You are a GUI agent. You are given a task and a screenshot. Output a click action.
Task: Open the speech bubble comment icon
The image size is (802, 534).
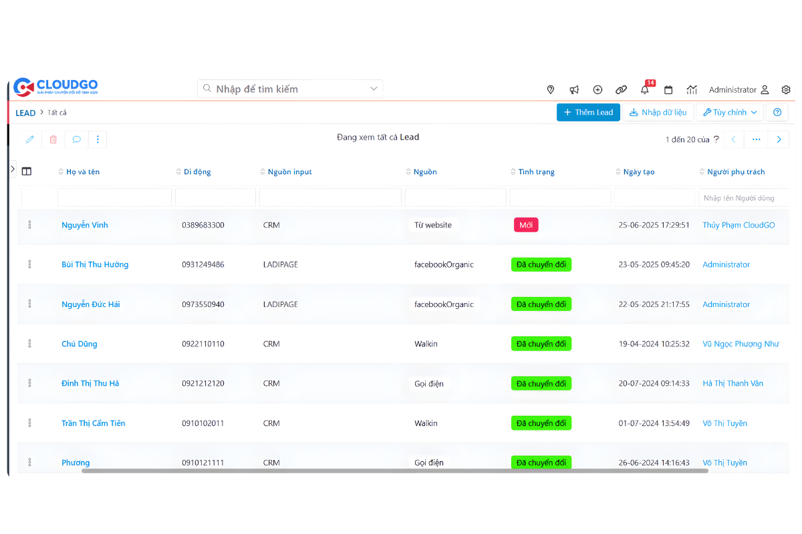pyautogui.click(x=77, y=140)
